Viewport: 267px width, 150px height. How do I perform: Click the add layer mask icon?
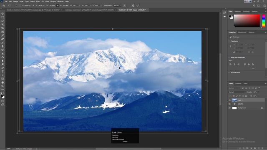coord(247,148)
